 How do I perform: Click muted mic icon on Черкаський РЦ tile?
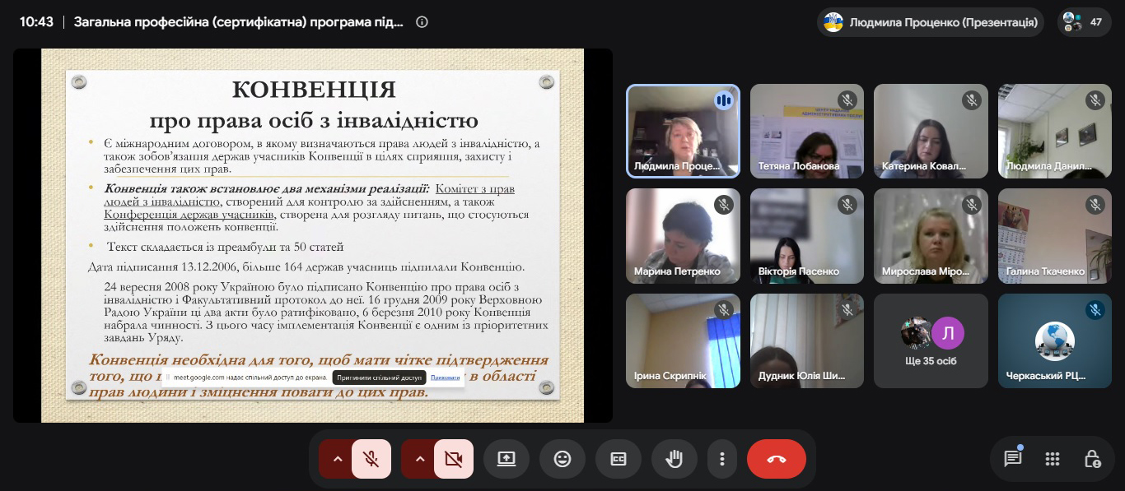[1095, 310]
